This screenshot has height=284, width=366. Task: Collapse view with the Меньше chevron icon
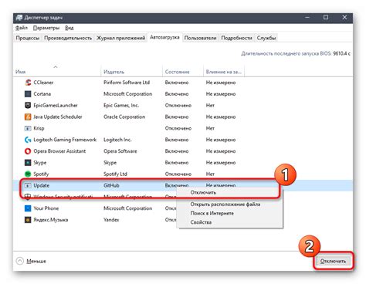[20, 261]
